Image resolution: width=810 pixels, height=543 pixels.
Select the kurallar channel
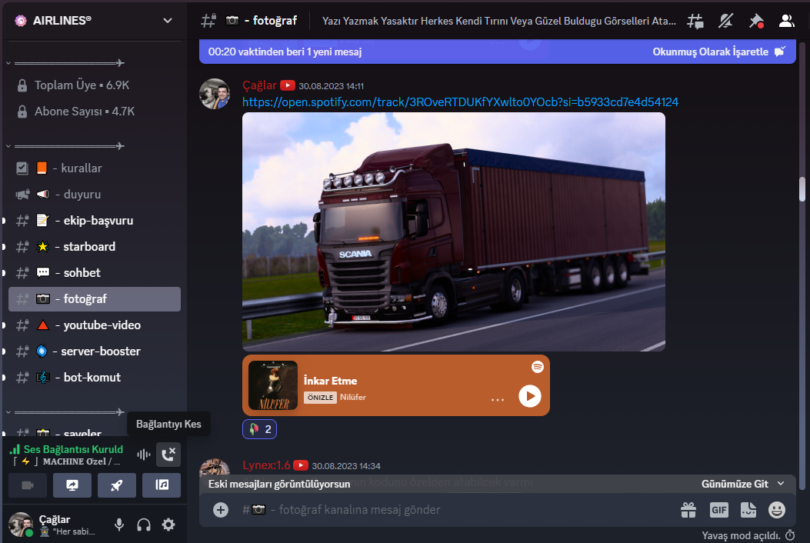tap(95, 168)
